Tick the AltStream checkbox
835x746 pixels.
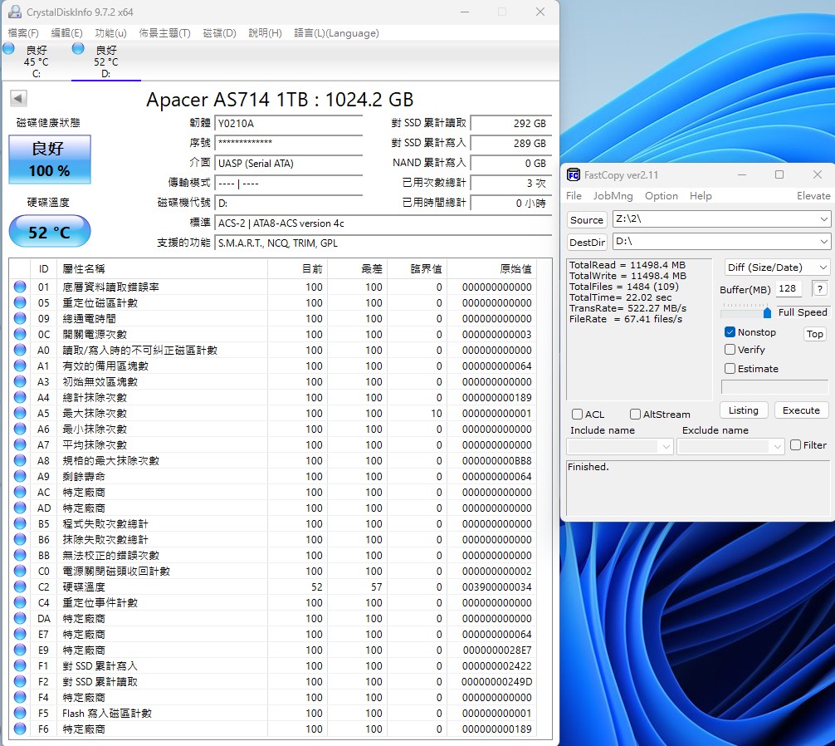pyautogui.click(x=635, y=414)
